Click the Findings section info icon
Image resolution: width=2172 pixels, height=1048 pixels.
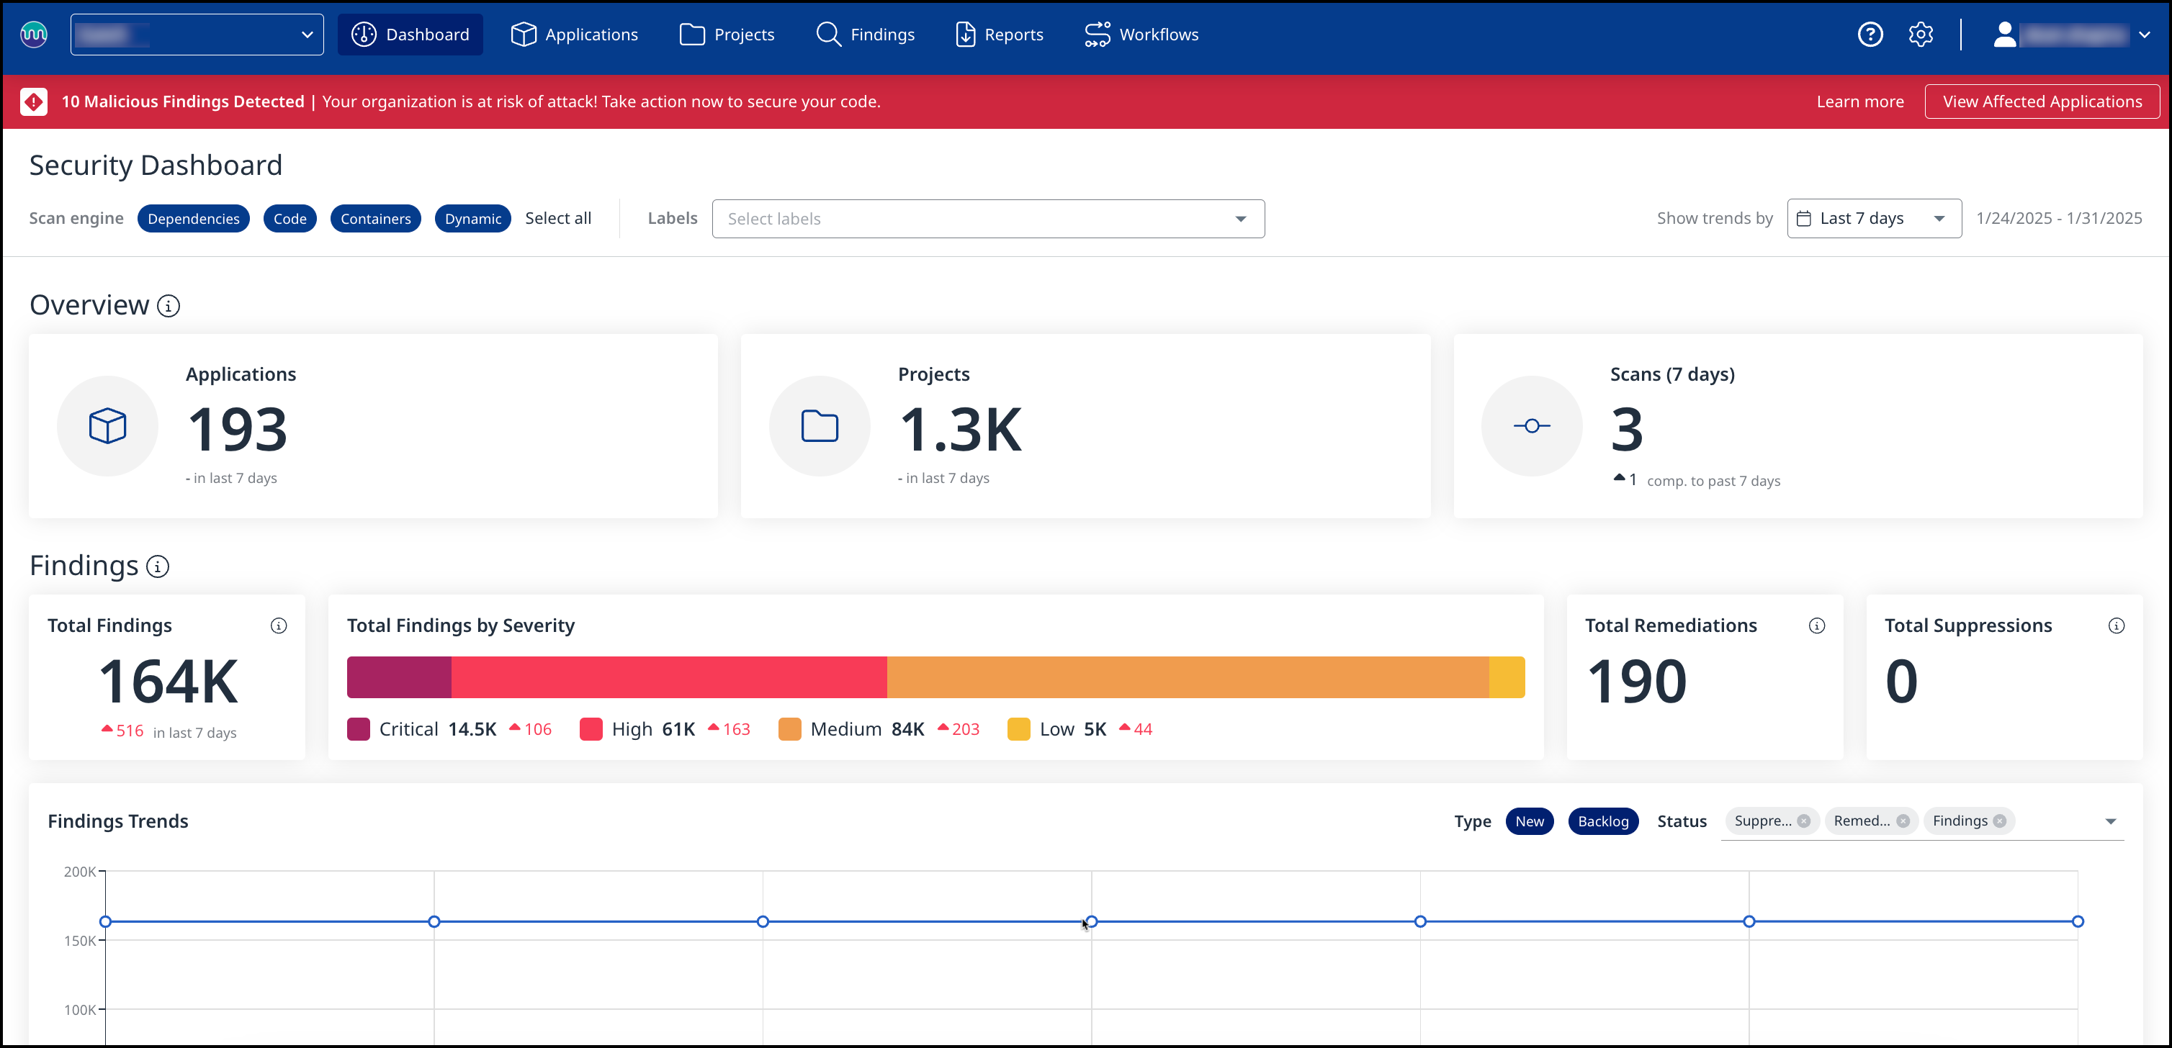(x=158, y=566)
